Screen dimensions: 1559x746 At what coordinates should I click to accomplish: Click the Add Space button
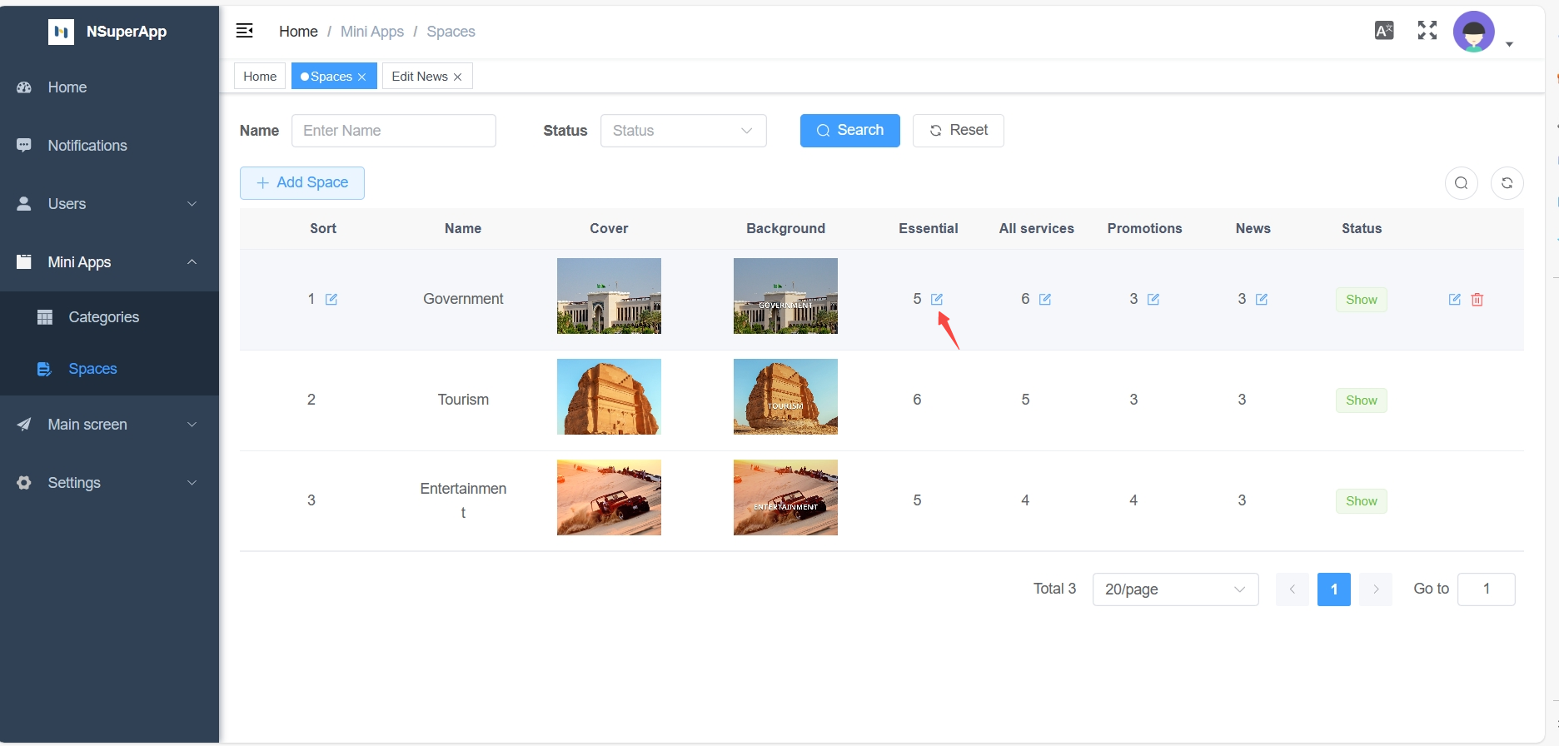pyautogui.click(x=302, y=183)
